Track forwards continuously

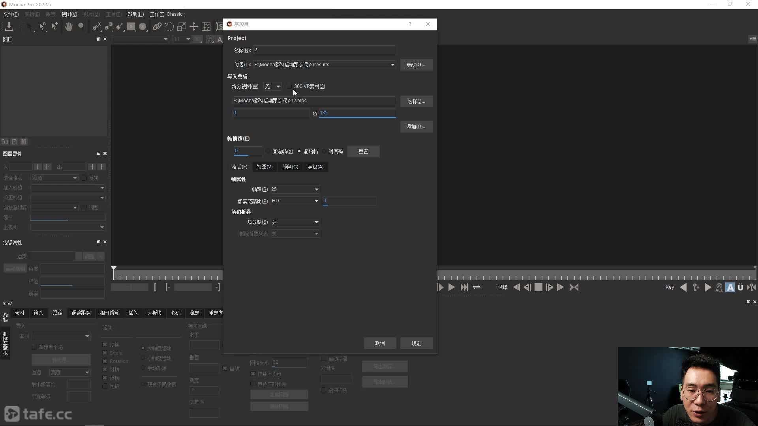click(x=560, y=287)
